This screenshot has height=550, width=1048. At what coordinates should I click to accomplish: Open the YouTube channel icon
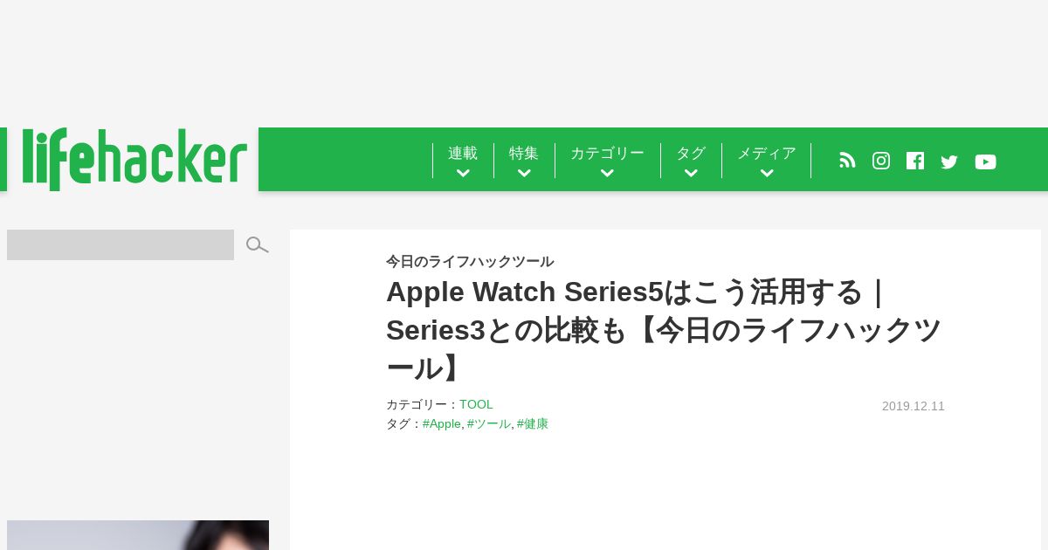pos(985,162)
